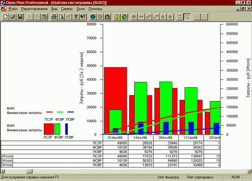The image size is (252, 181).
Task: Select the 14Авг99 date column header
Action: point(141,138)
